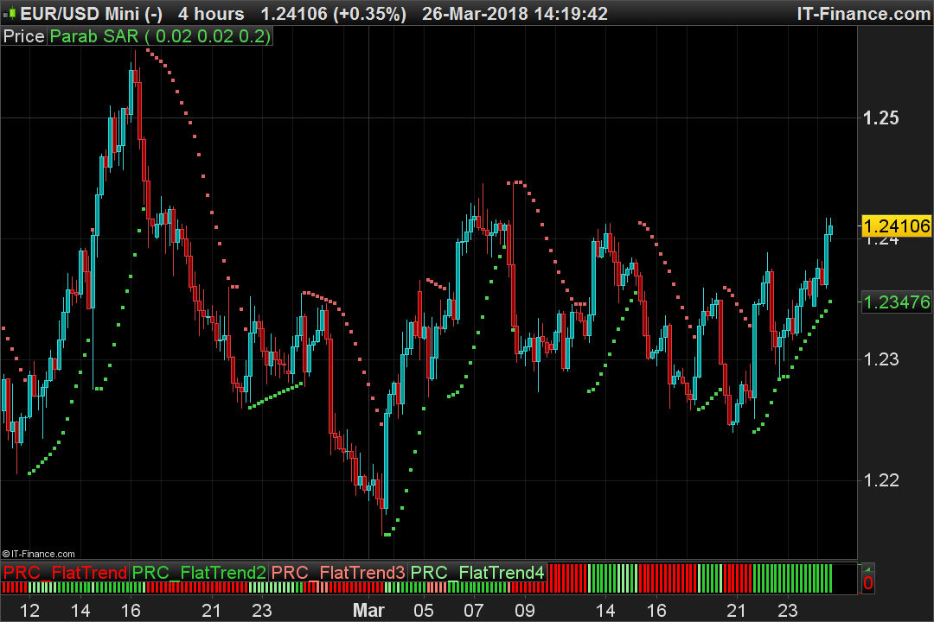This screenshot has height=622, width=934.
Task: Click the 1.25 price axis label
Action: pyautogui.click(x=881, y=117)
